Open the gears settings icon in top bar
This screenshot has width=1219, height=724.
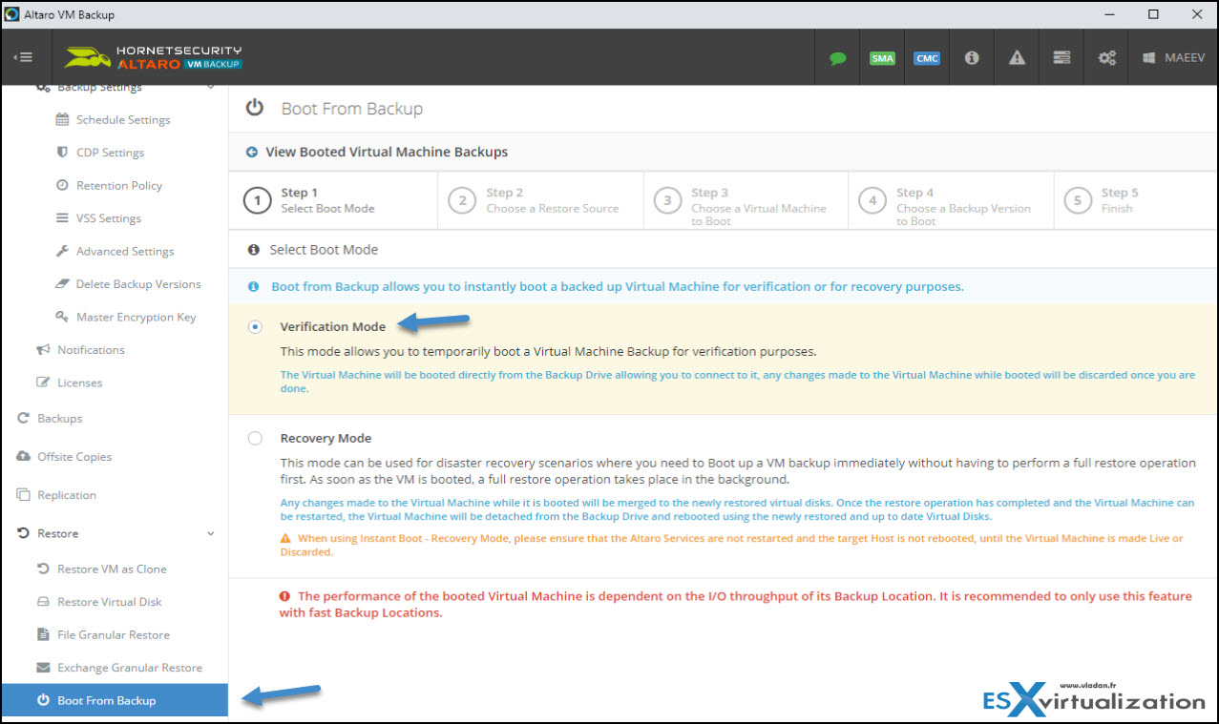1106,58
